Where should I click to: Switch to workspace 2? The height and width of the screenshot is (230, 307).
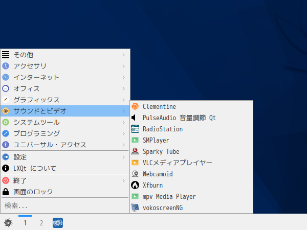(41, 223)
